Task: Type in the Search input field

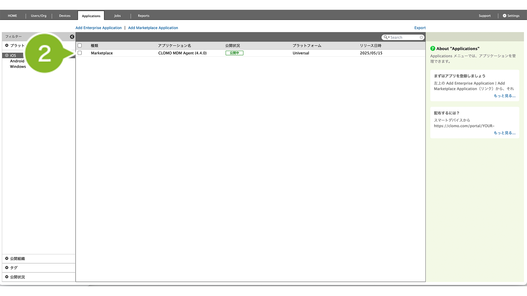Action: coord(404,37)
